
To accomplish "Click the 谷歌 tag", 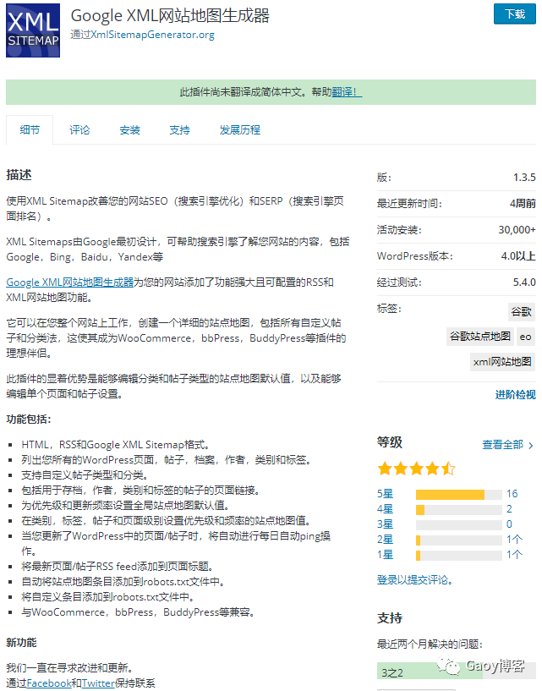I will (522, 311).
